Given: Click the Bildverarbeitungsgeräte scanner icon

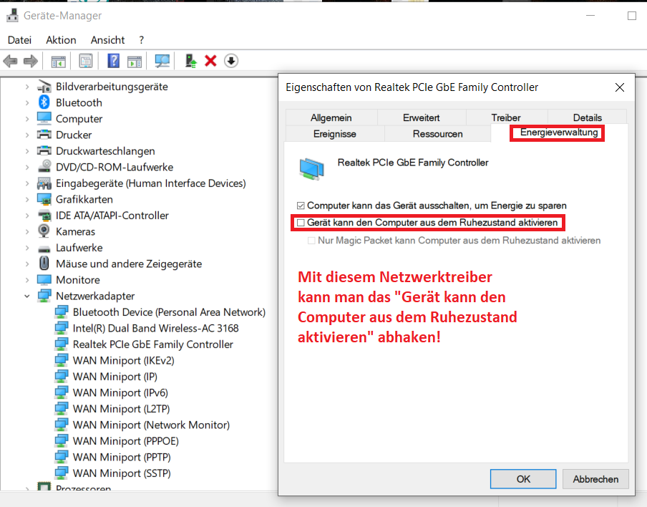Looking at the screenshot, I should tap(44, 86).
